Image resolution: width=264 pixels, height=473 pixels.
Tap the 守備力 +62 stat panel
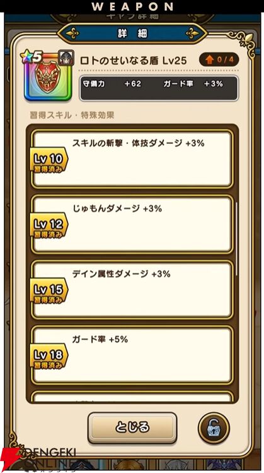159,88
